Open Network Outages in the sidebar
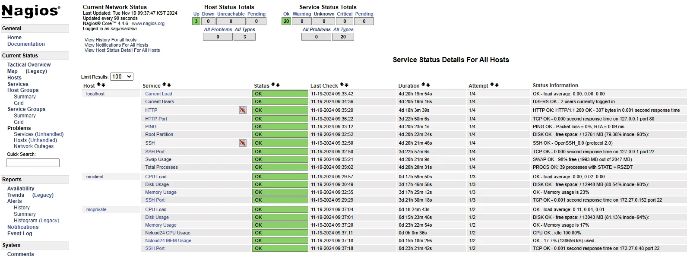 34,146
